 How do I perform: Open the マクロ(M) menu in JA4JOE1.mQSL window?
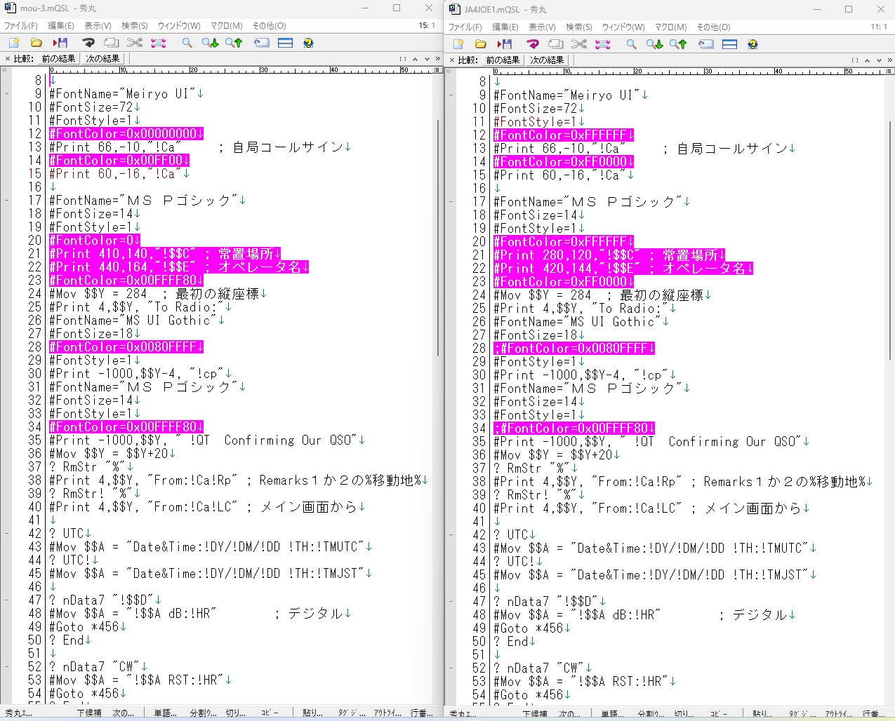(670, 27)
